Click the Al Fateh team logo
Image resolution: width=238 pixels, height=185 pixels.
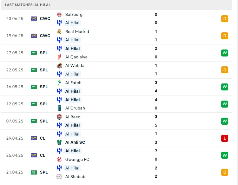(59, 83)
